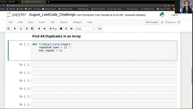Screen dimensions: 193x109
Task: Copy selected cells icon
Action: [x=27, y=29]
